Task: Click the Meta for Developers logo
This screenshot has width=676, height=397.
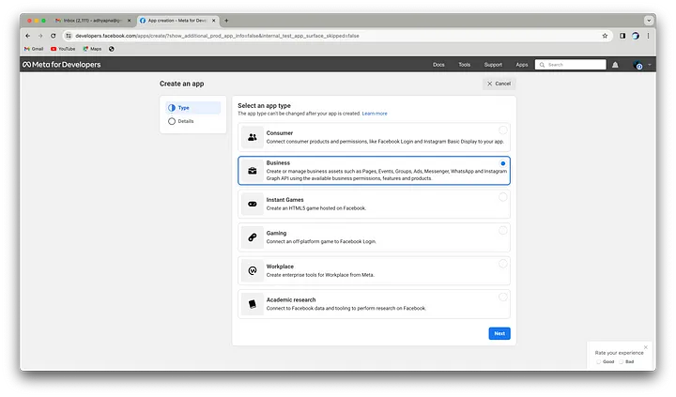Action: point(62,65)
